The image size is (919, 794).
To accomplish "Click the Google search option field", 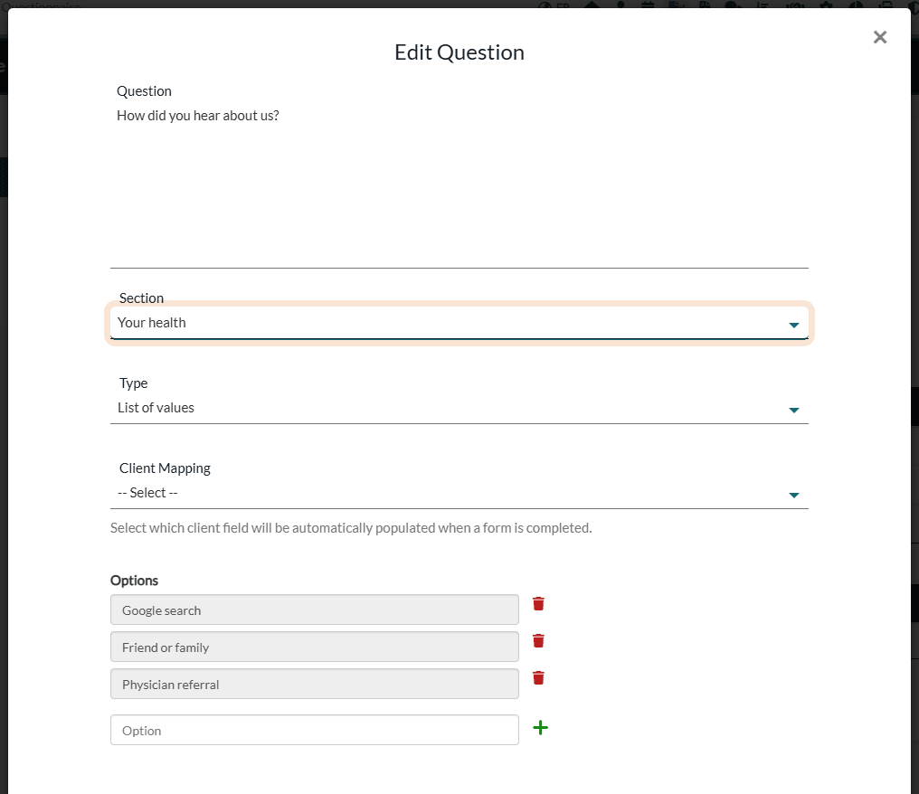I will coord(315,610).
